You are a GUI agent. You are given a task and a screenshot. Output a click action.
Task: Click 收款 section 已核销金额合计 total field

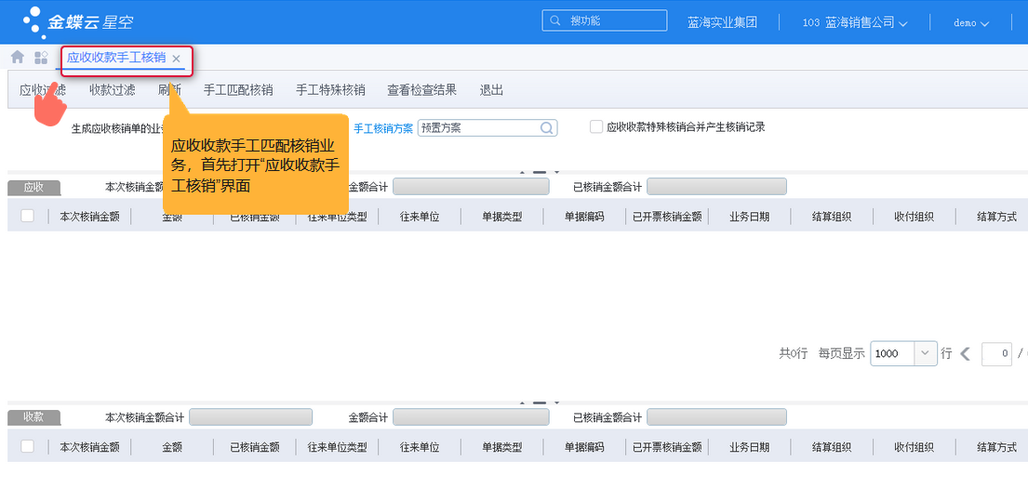pos(716,417)
